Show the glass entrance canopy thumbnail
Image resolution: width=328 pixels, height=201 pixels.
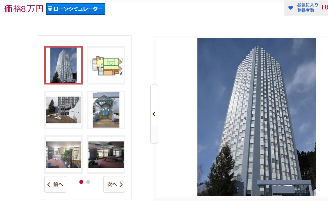click(106, 110)
